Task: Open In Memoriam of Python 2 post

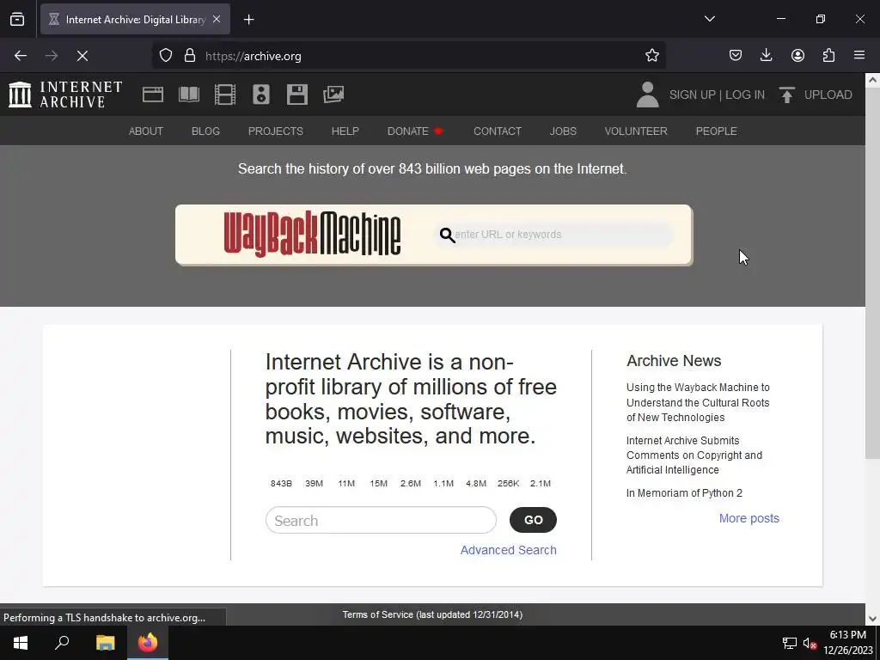Action: click(684, 492)
